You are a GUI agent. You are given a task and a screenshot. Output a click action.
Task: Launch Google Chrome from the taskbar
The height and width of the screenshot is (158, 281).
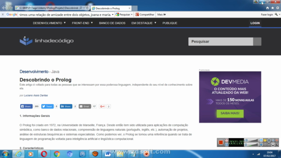57,154
